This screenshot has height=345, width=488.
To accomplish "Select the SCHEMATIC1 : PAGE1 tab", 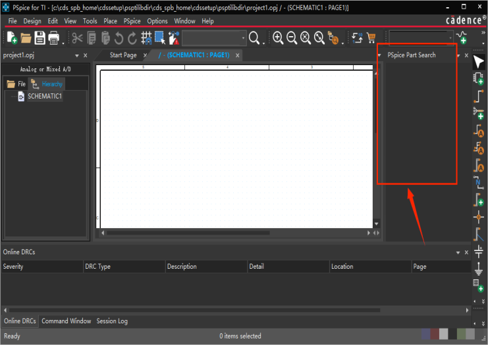I will [x=194, y=55].
